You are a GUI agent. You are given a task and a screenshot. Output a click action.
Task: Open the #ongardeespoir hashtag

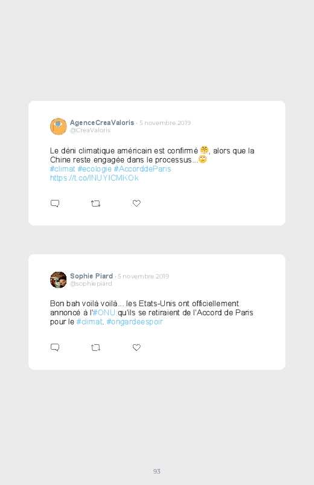135,322
